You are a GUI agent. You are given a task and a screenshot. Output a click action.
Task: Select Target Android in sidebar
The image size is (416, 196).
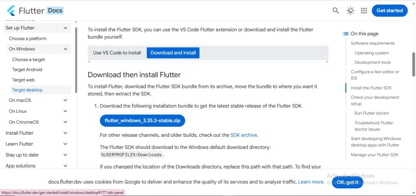[x=27, y=70]
